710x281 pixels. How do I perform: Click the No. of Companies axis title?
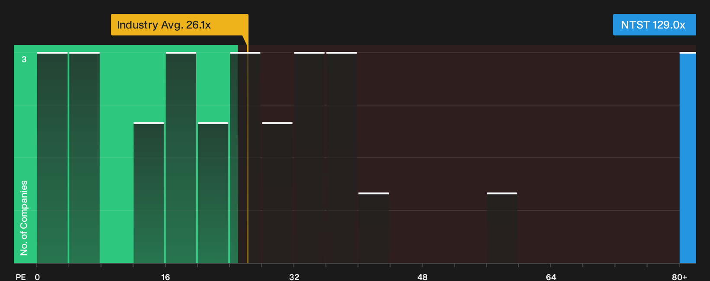tap(24, 218)
